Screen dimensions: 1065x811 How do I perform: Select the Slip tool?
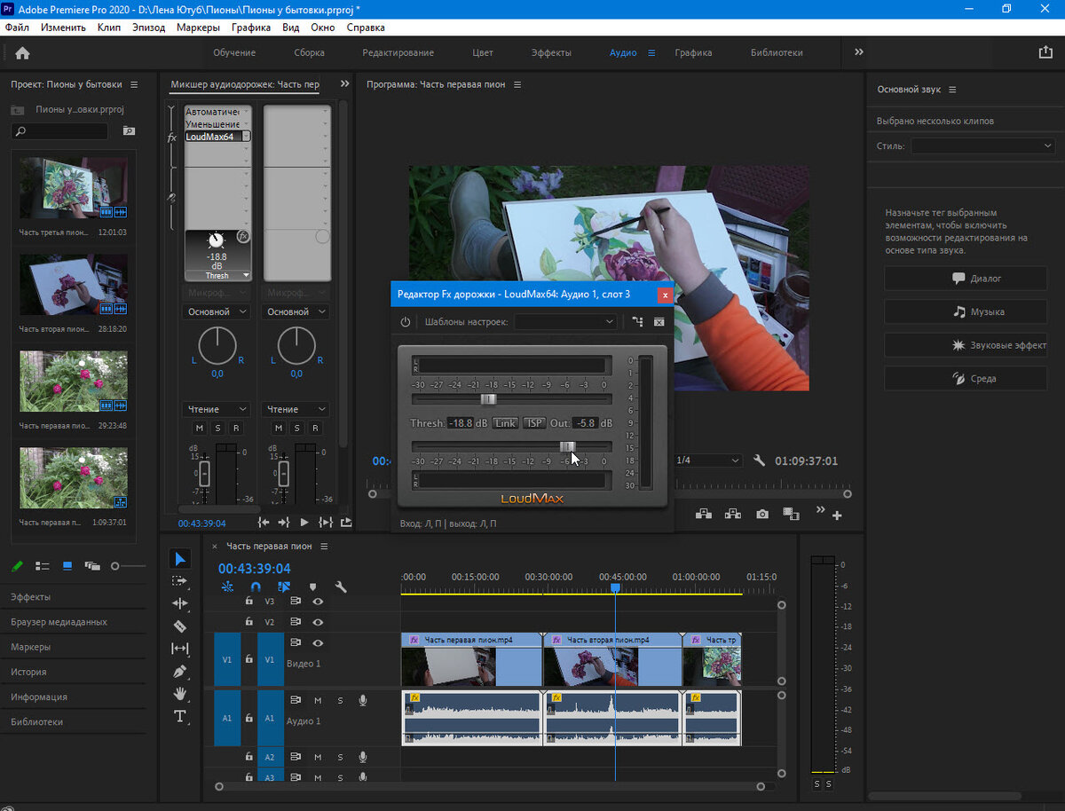tap(180, 649)
